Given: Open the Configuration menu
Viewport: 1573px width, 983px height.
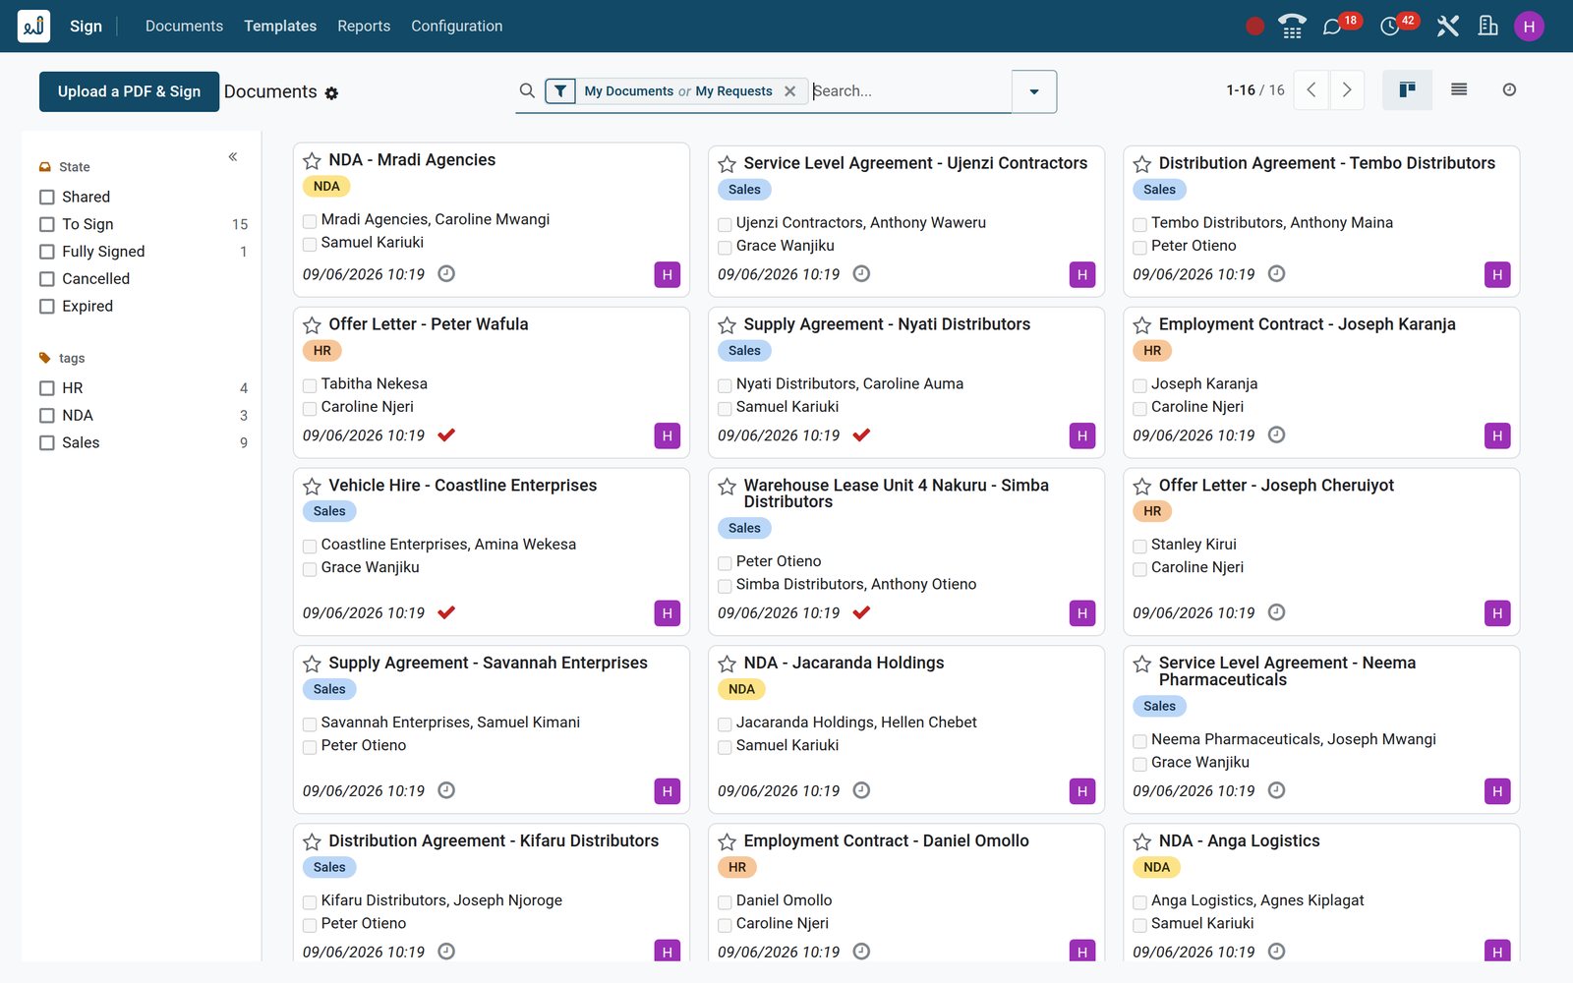Looking at the screenshot, I should pos(456,27).
